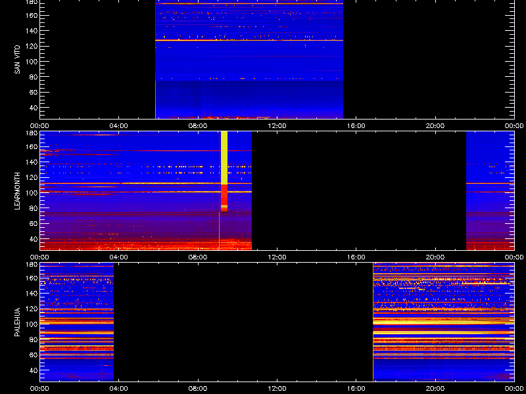Select 16:00 time label under Palehua plot
Image resolution: width=526 pixels, height=394 pixels.
(356, 389)
